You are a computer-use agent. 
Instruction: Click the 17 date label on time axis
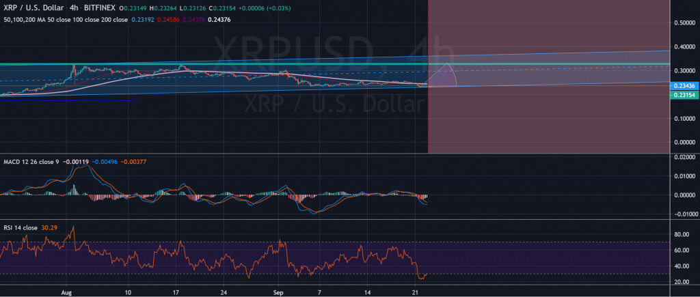pyautogui.click(x=176, y=292)
